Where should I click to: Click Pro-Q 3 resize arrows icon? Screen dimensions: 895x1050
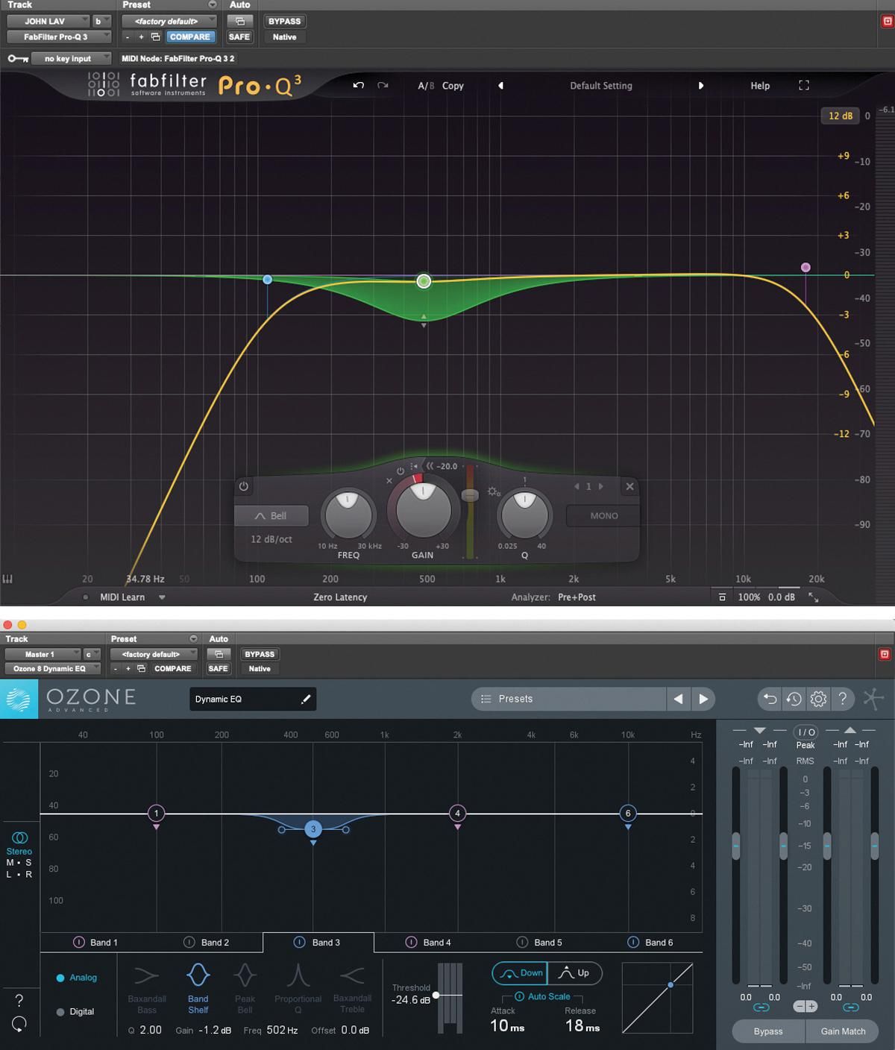tap(814, 597)
